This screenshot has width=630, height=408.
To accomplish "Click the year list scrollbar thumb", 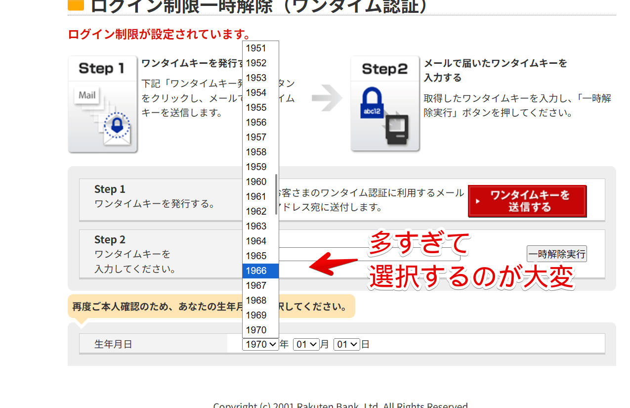I will click(x=276, y=194).
